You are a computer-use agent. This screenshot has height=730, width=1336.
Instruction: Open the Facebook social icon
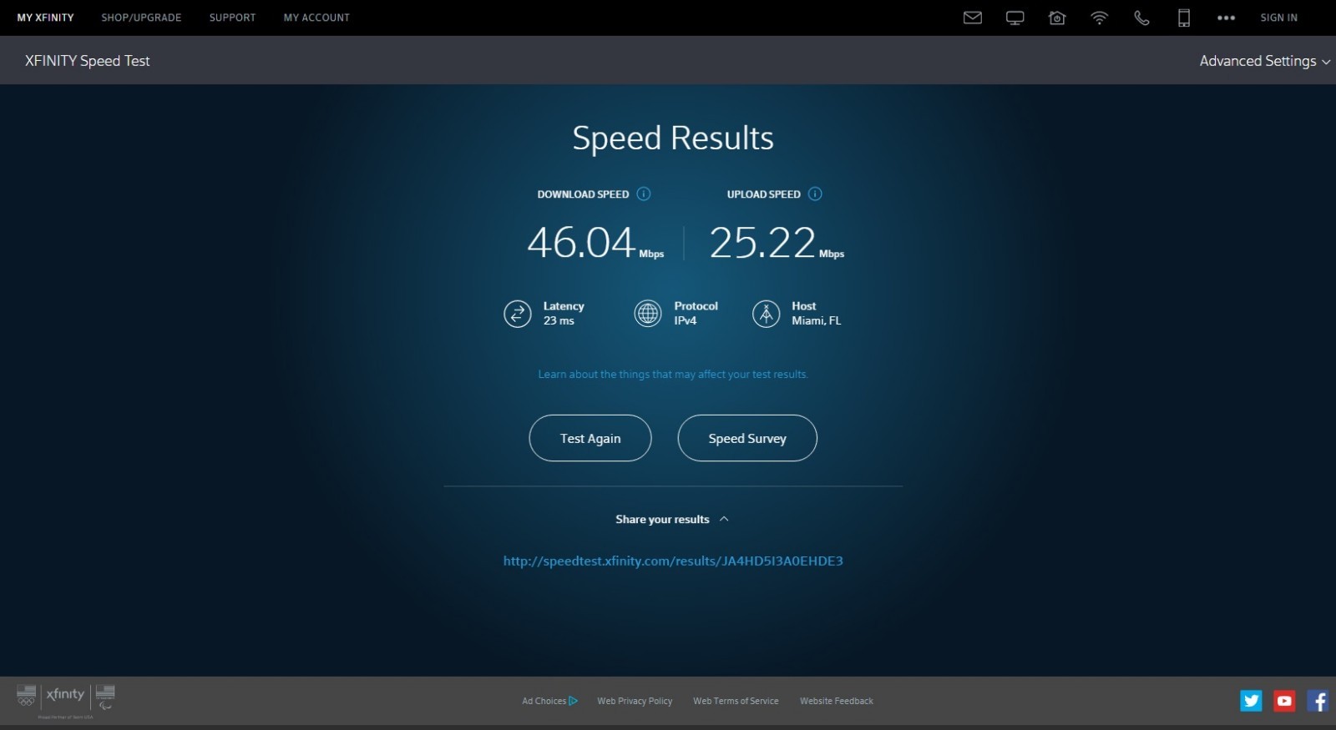click(1318, 701)
